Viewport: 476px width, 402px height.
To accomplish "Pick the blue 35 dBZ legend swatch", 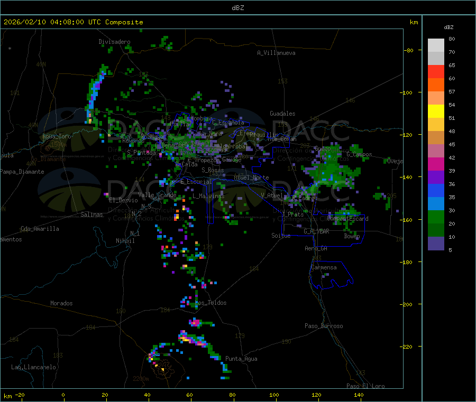I will [436, 190].
